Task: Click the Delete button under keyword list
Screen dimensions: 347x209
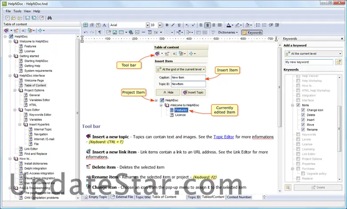Action: click(x=318, y=188)
